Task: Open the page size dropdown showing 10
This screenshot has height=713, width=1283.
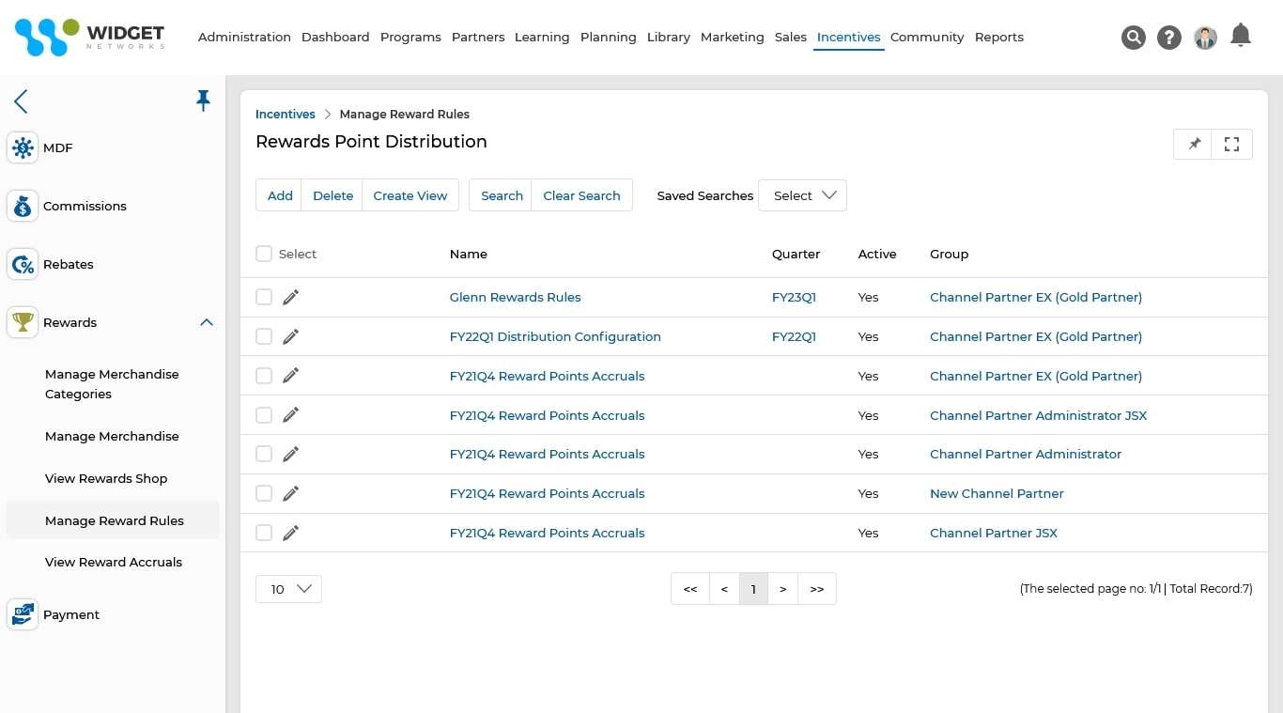Action: click(288, 589)
